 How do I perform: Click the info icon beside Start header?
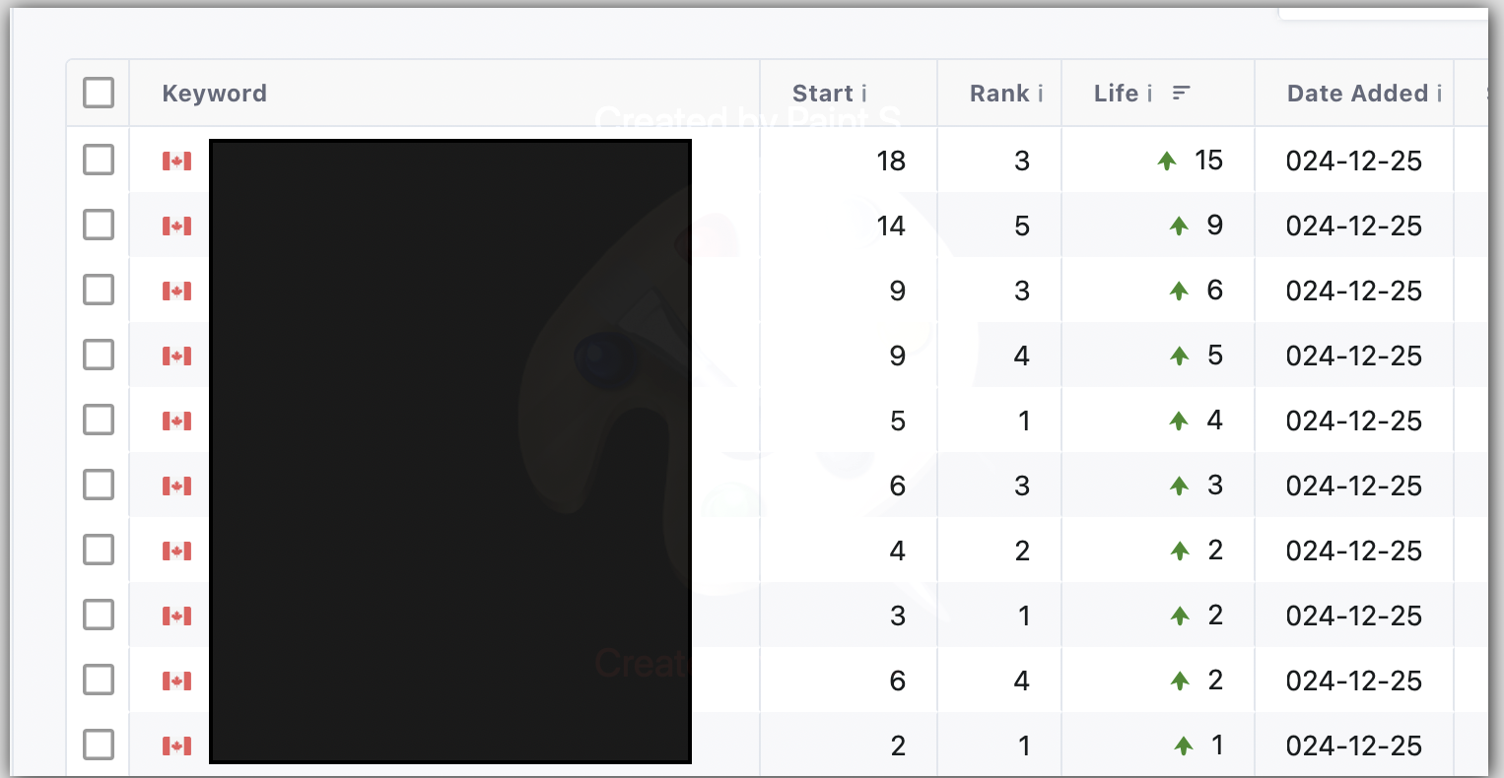(864, 94)
